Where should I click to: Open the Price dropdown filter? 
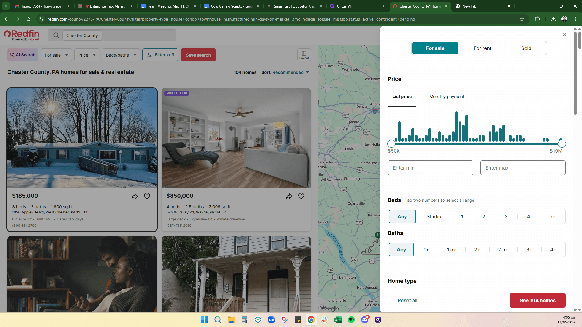point(87,55)
